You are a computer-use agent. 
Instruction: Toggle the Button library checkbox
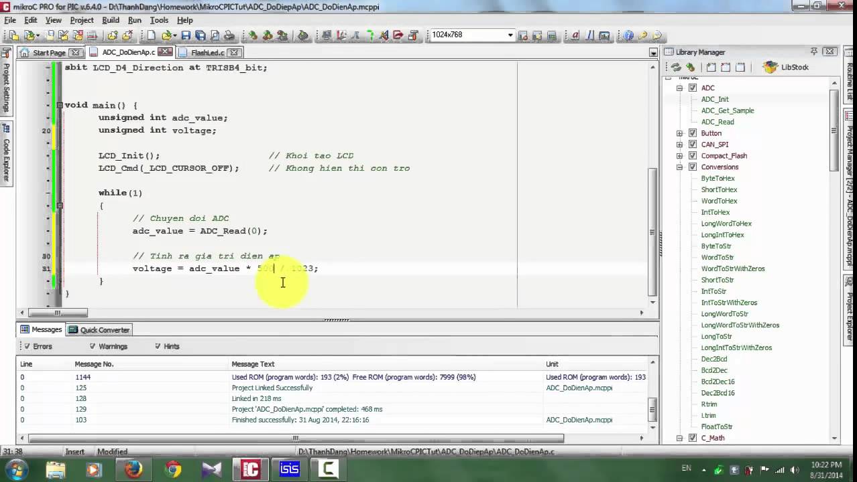click(693, 133)
